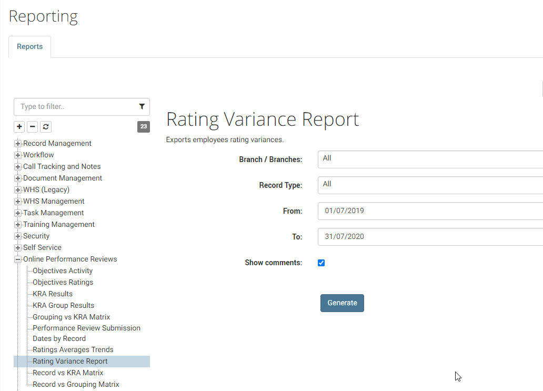
Task: Click the Document Management label
Action: click(x=63, y=178)
